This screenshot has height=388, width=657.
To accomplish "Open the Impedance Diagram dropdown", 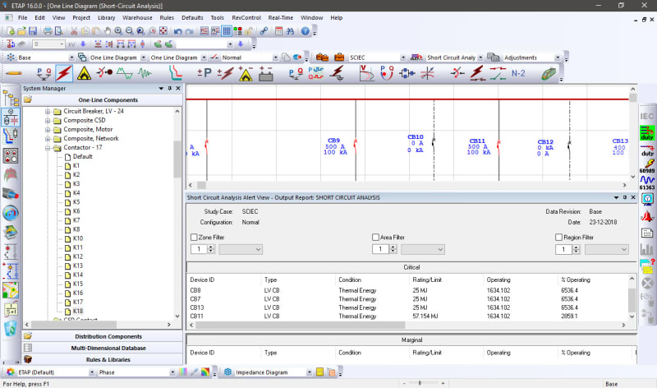I will point(310,372).
